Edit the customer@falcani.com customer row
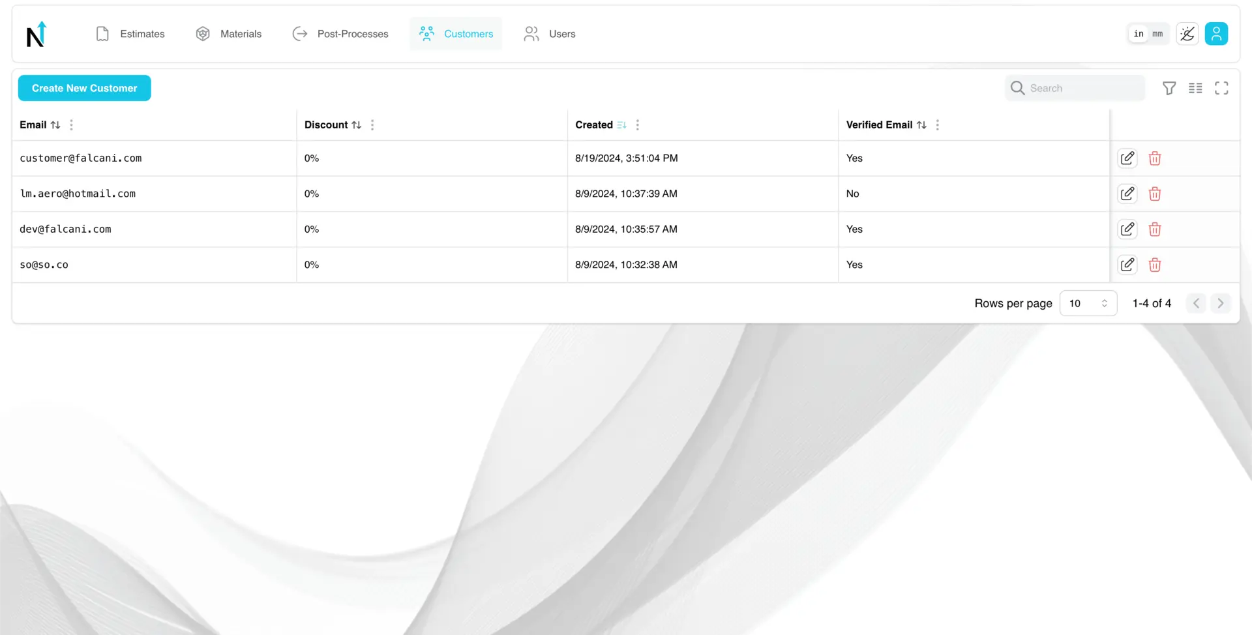This screenshot has width=1252, height=635. [1127, 158]
